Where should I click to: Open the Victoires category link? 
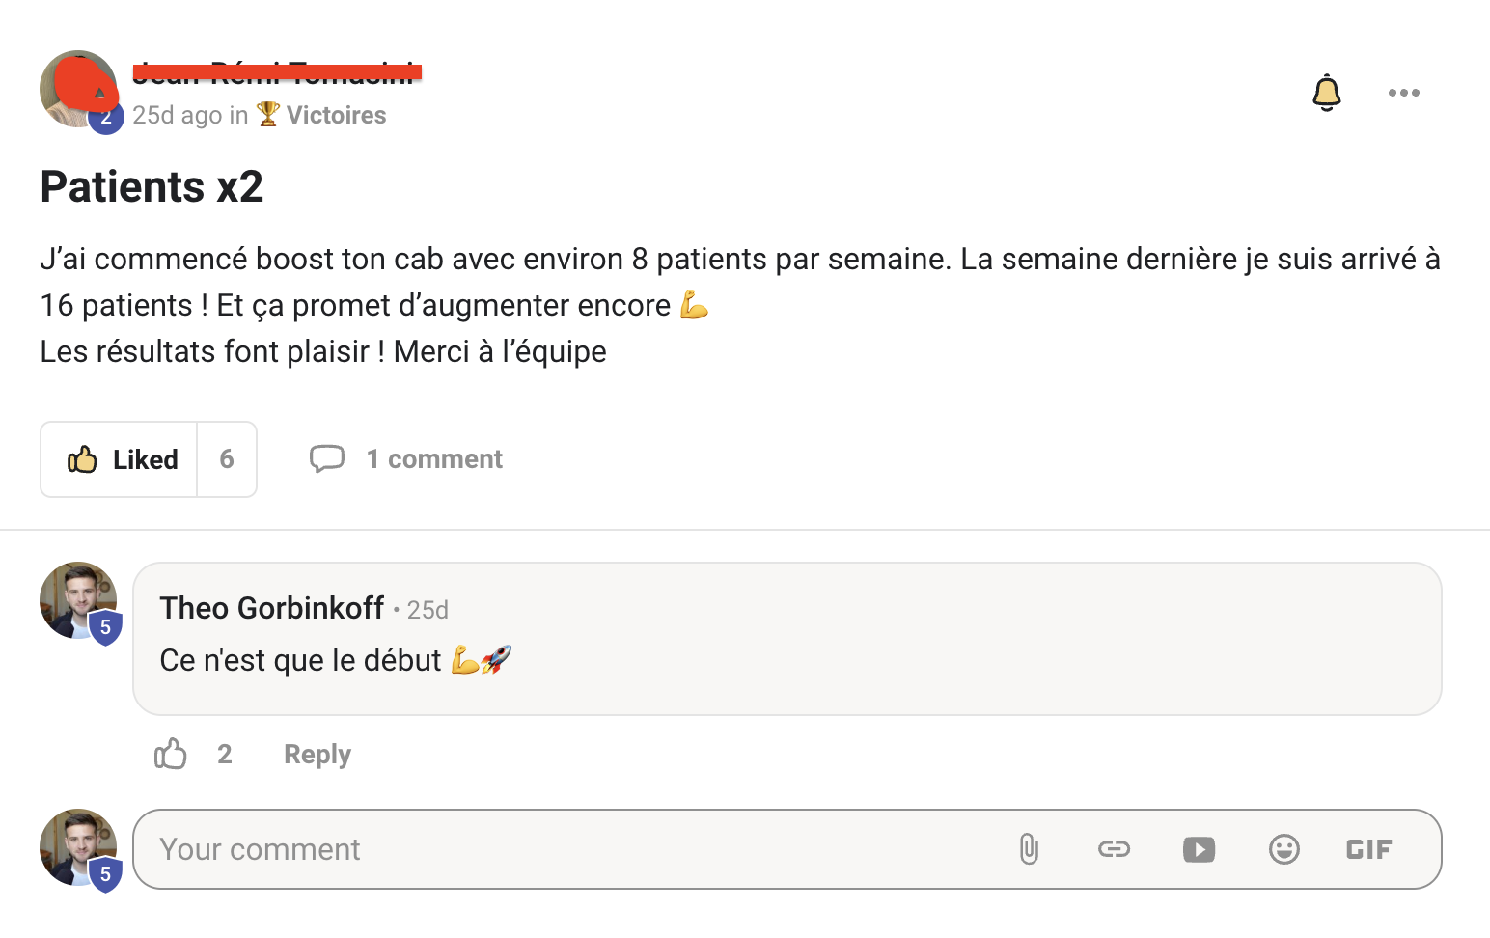[x=335, y=116]
